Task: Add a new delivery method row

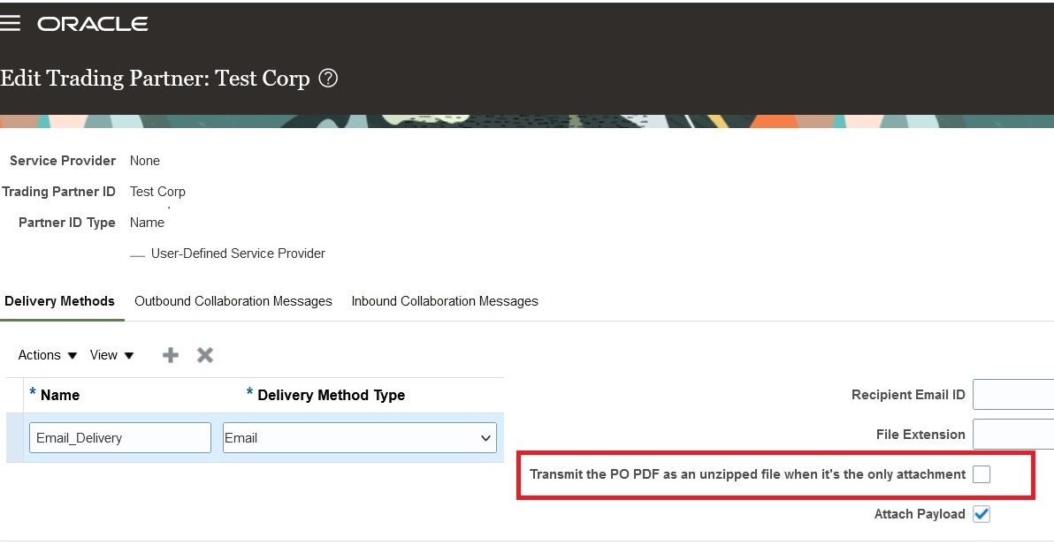Action: [170, 354]
